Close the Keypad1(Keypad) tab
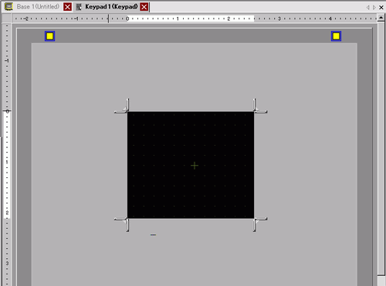The image size is (386, 286). [x=144, y=7]
